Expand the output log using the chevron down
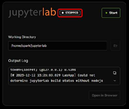 coord(115,81)
